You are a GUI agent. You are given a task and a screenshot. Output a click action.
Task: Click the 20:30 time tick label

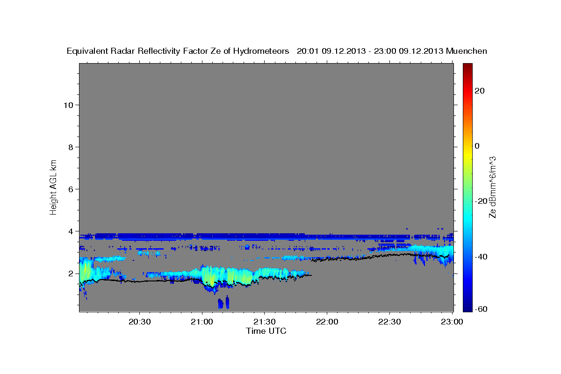tap(139, 322)
